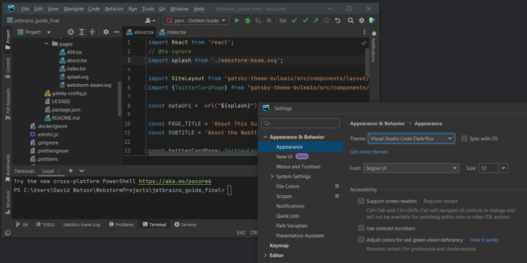Open webstorm-beam.svg in project tree
The height and width of the screenshot is (263, 527).
click(x=89, y=85)
